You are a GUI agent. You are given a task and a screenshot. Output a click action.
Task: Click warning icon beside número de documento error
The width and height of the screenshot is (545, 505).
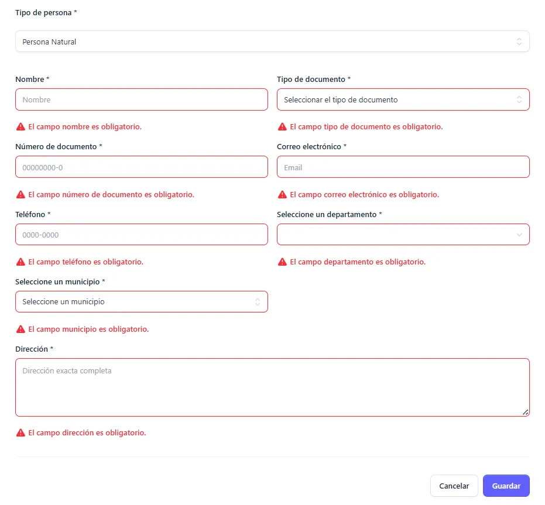(20, 194)
